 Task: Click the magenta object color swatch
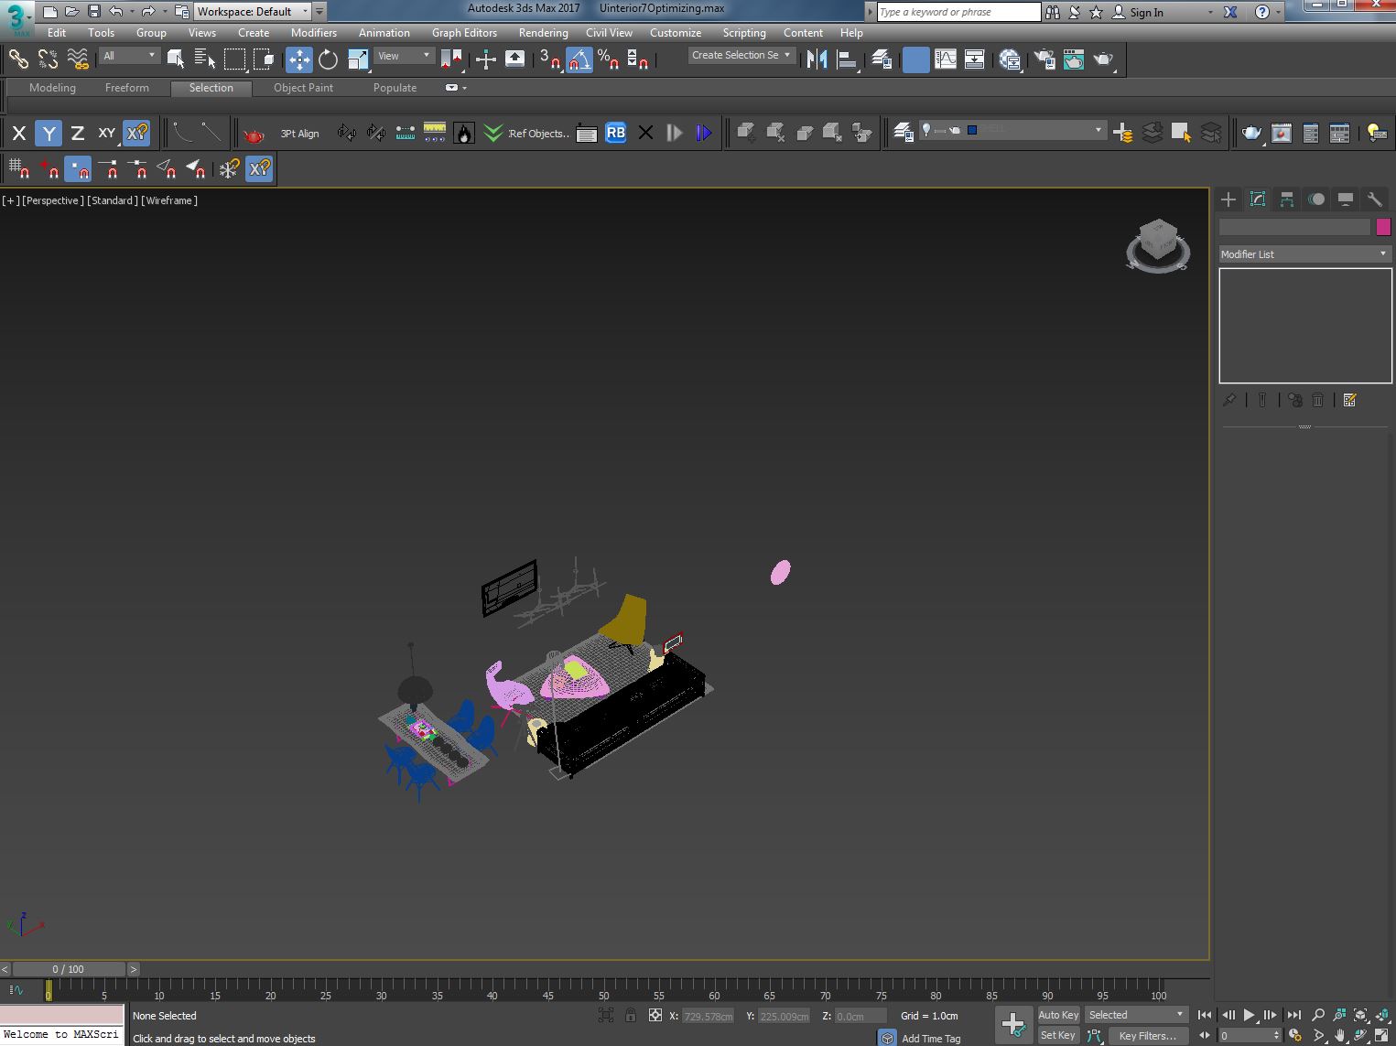tap(1383, 227)
